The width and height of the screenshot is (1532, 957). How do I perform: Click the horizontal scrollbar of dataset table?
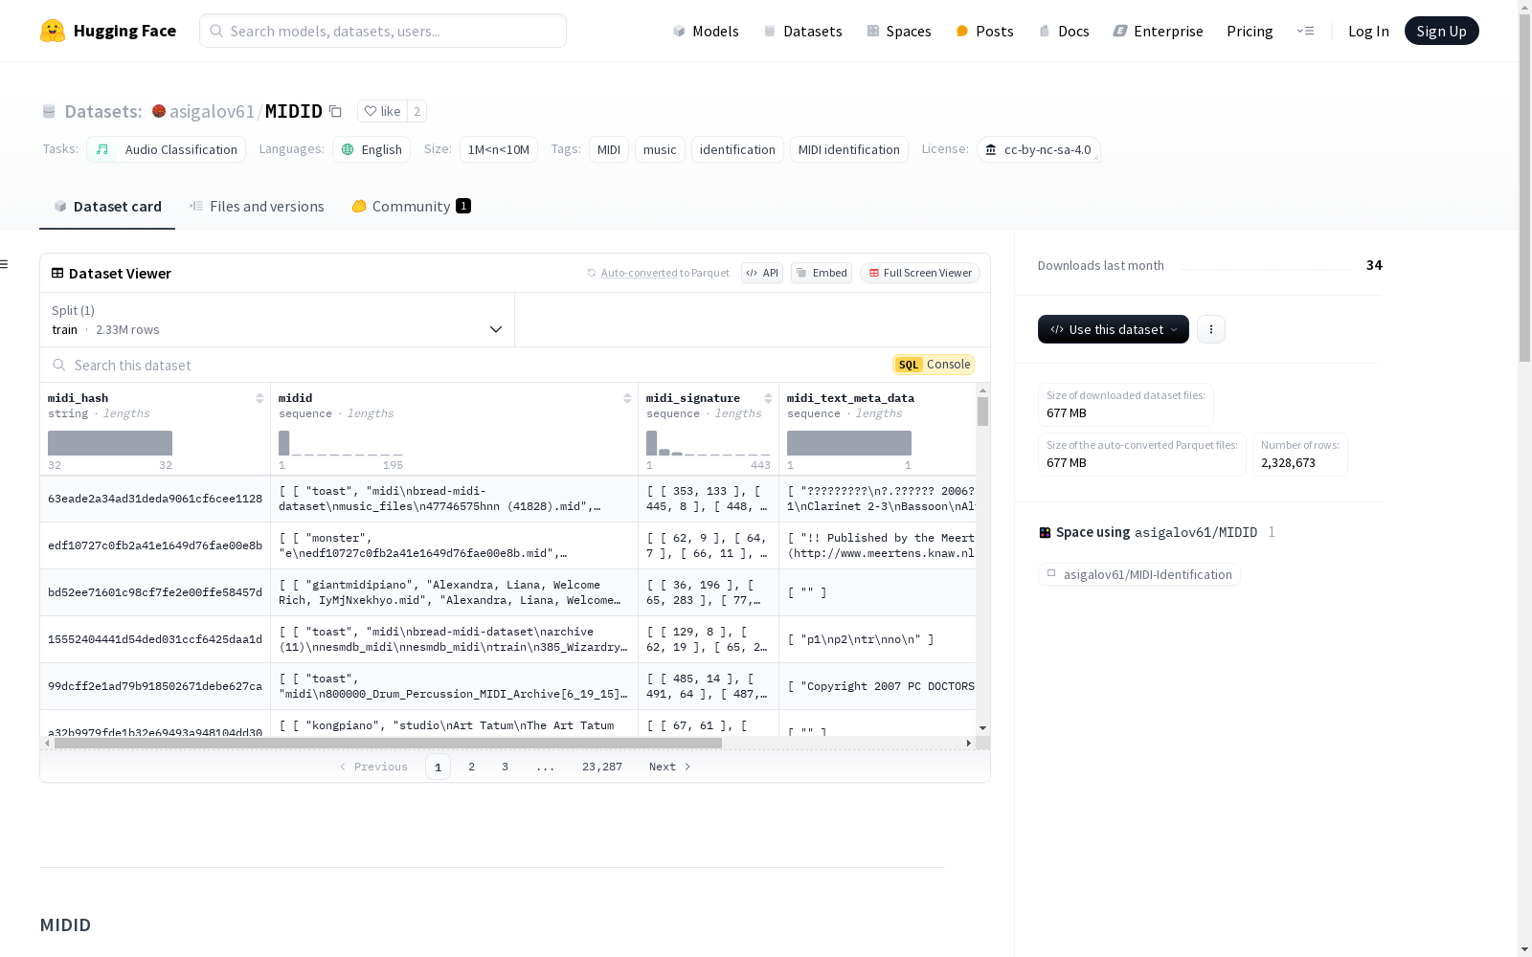coord(388,743)
